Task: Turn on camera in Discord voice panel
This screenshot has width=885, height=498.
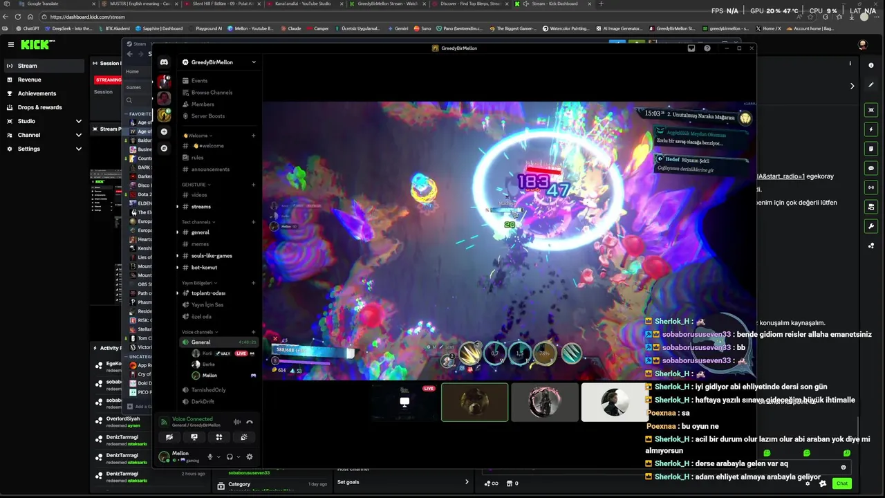Action: (x=169, y=437)
